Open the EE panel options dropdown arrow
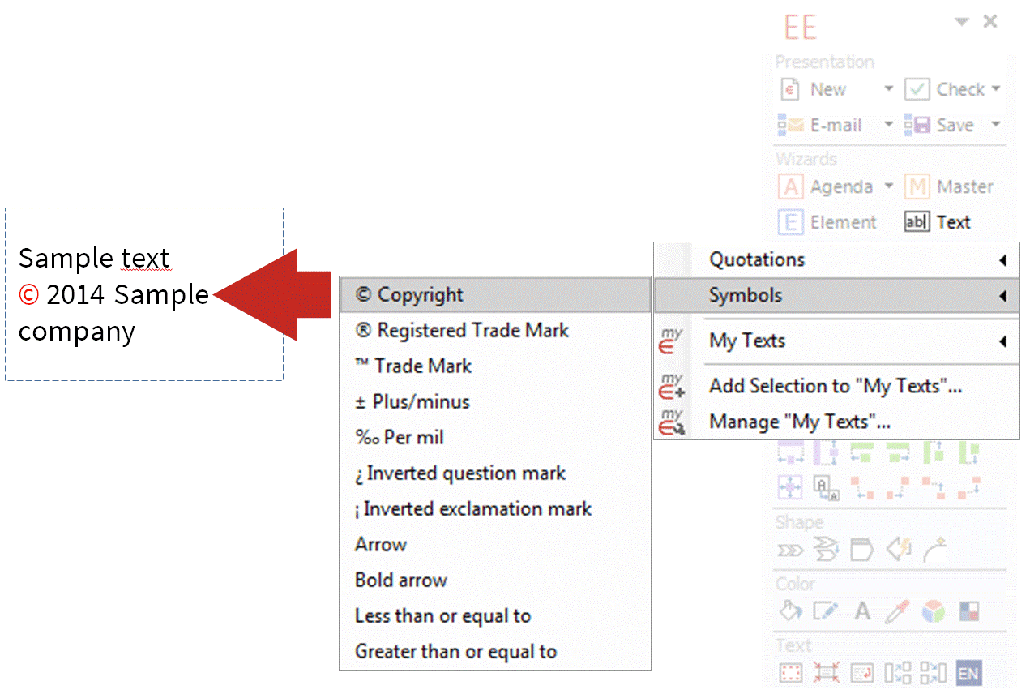The image size is (1030, 694). (x=961, y=23)
